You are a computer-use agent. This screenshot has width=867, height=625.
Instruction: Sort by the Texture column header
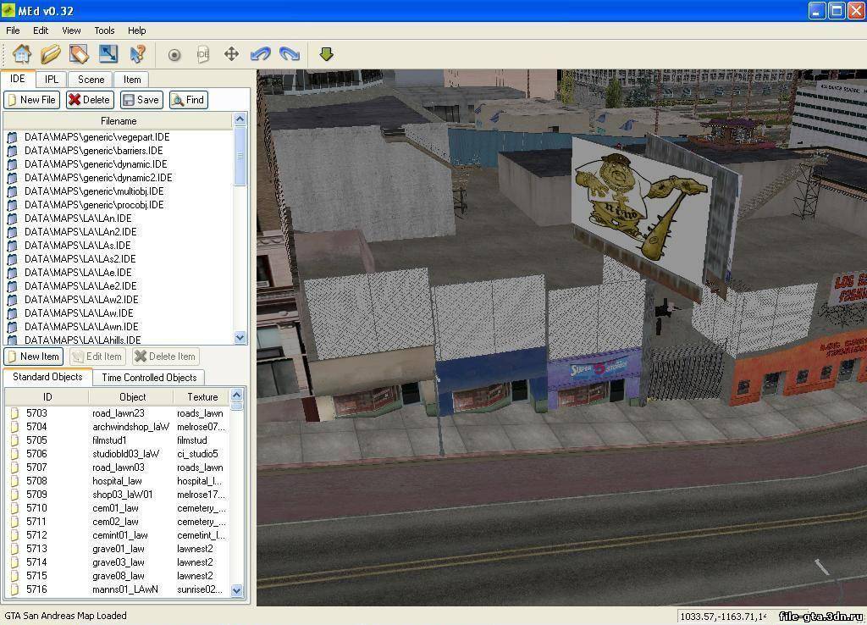[202, 397]
